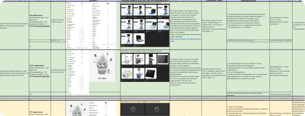
Task: Click the YouTube icon in the yellow row stats
Action: (x=106, y=103)
